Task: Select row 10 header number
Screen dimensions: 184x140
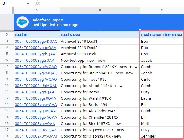Action: point(7,86)
